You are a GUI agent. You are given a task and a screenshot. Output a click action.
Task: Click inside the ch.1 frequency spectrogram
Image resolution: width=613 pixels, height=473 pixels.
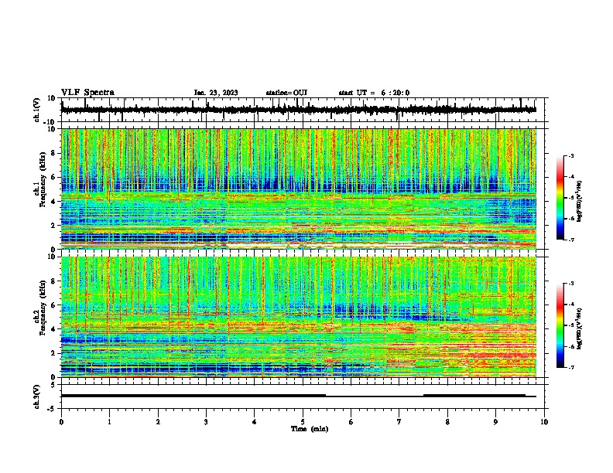point(299,189)
